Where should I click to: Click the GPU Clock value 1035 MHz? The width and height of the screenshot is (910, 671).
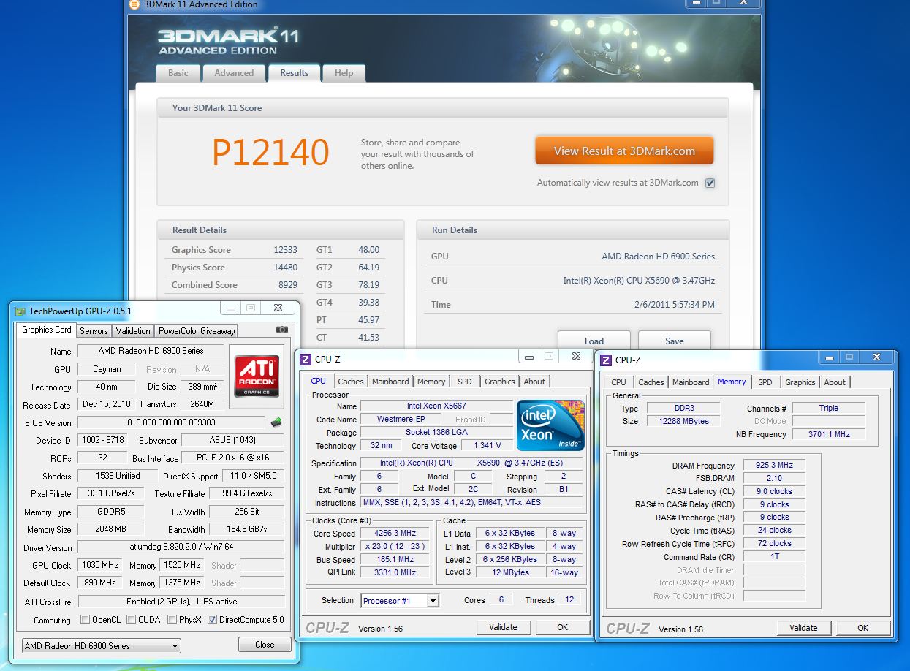[101, 565]
